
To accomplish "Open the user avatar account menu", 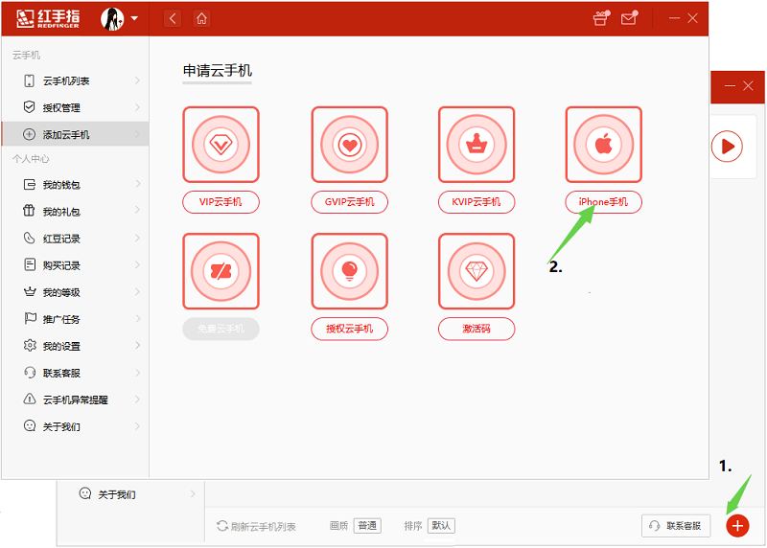I will (x=119, y=18).
